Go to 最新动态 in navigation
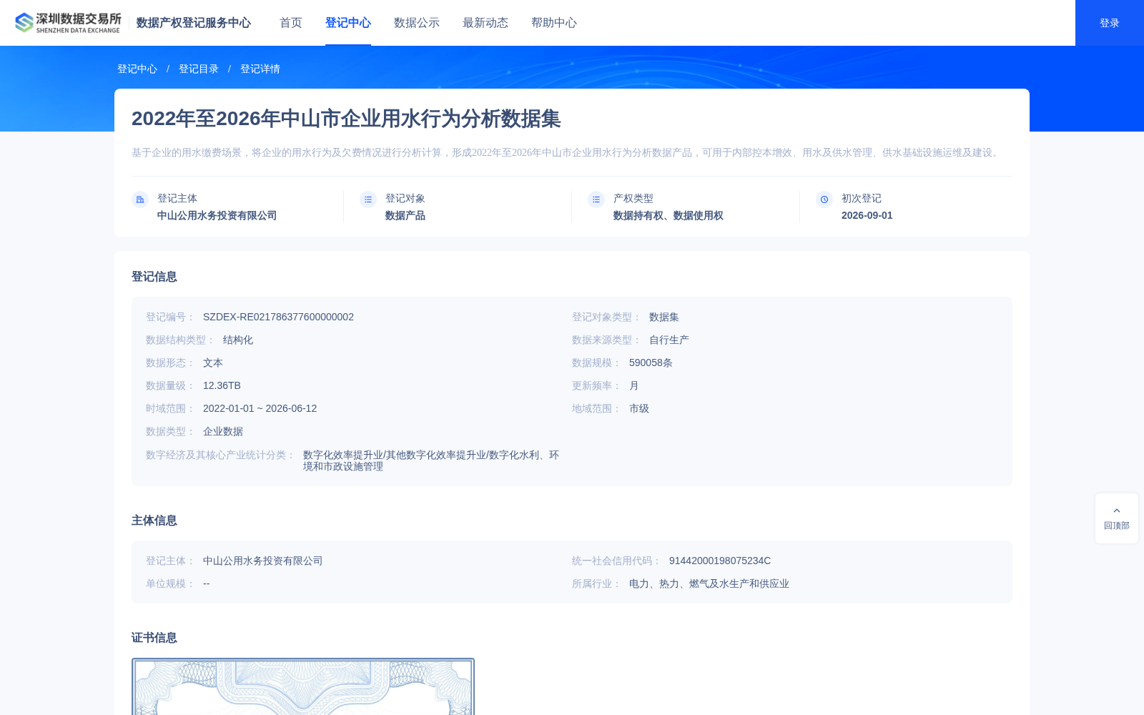The height and width of the screenshot is (715, 1144). tap(485, 23)
